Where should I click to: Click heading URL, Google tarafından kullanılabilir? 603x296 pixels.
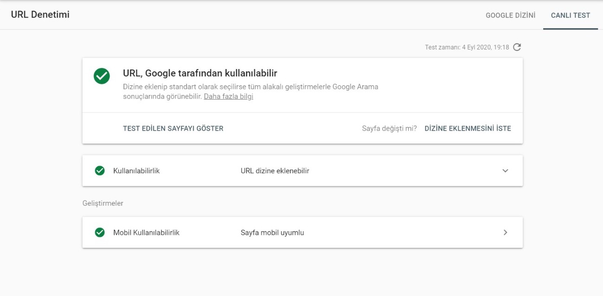[x=200, y=73]
